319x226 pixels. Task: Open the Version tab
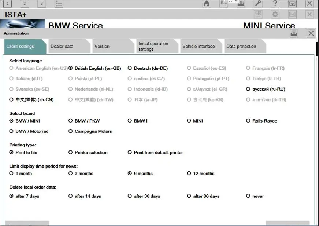tap(113, 47)
